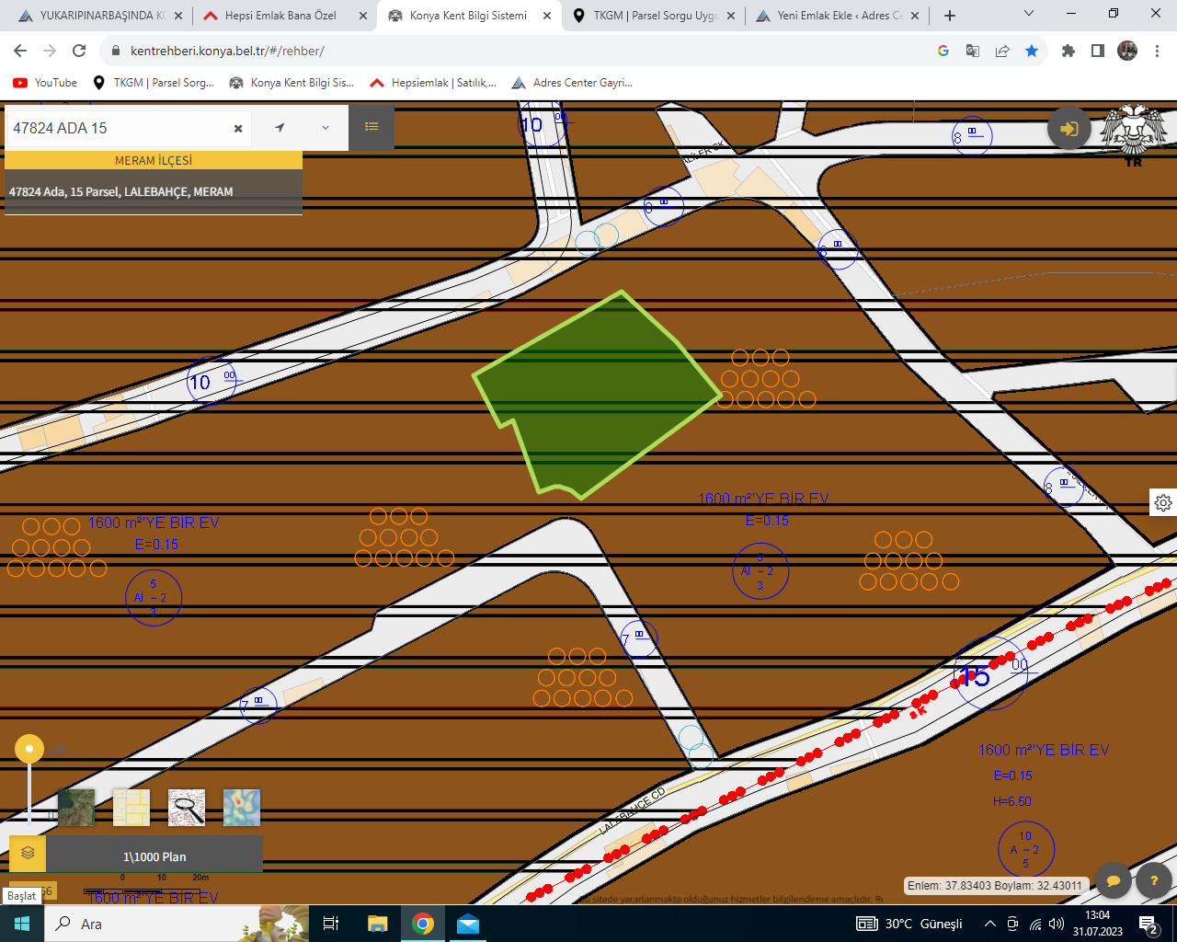Select the satellite imagery basemap thumbnail
Image resolution: width=1177 pixels, height=942 pixels.
76,808
